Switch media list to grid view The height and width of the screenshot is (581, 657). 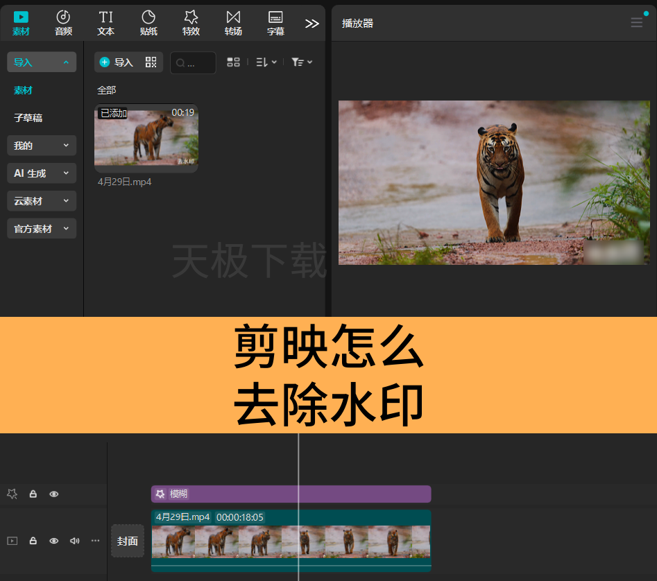(233, 62)
